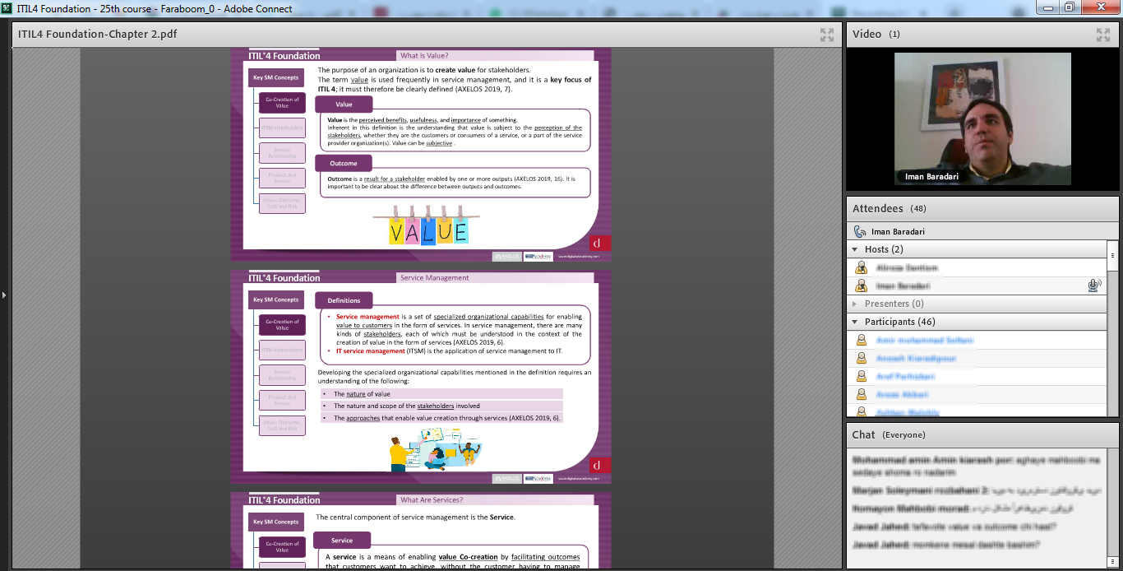Click the host icon on the row without a microphone
This screenshot has width=1123, height=571.
(x=861, y=267)
